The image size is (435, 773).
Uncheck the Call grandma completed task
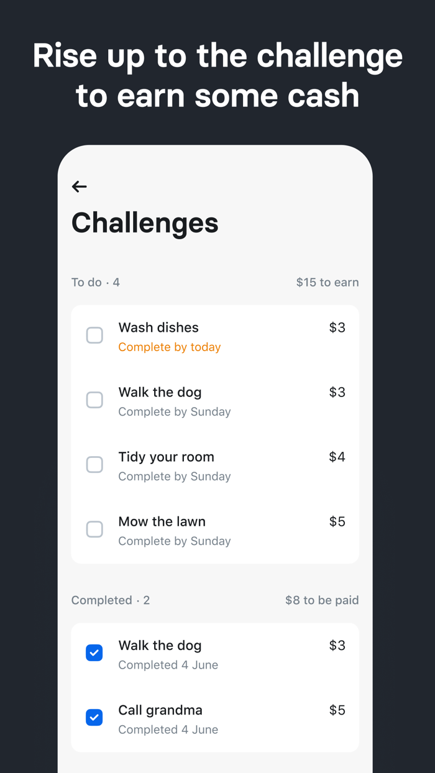(x=94, y=717)
